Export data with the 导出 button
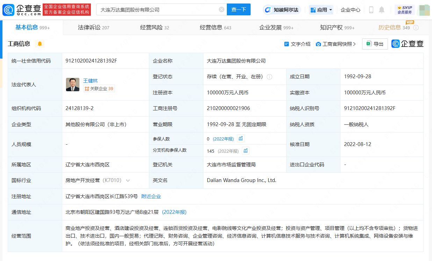This screenshot has width=432, height=261. click(375, 44)
